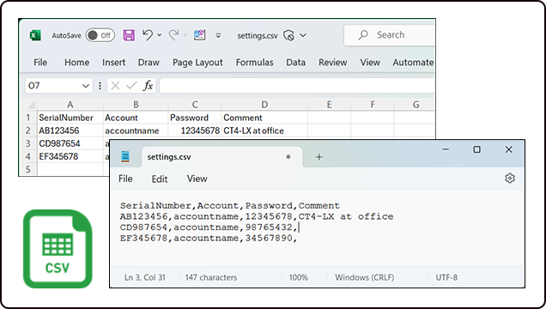
Task: Click cell CD987654 in Excel
Action: pos(70,143)
